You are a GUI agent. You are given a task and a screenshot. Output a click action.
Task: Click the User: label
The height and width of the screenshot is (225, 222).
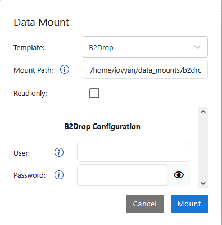[22, 153]
